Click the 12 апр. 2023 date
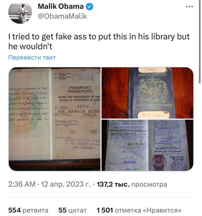The image size is (202, 216). (x=66, y=184)
